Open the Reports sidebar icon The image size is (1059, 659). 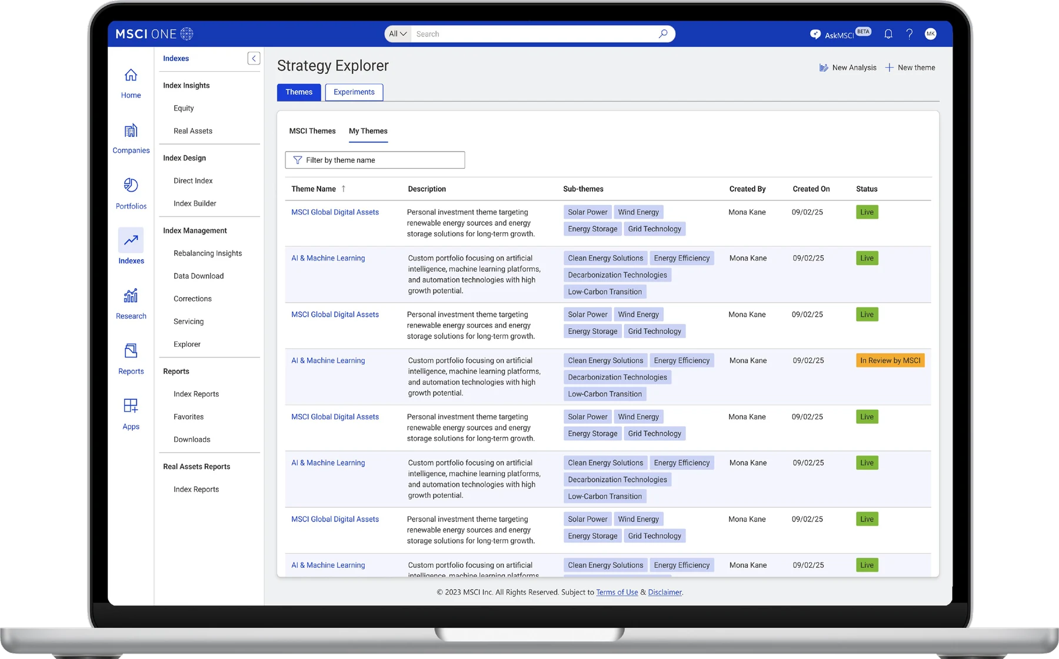click(131, 351)
